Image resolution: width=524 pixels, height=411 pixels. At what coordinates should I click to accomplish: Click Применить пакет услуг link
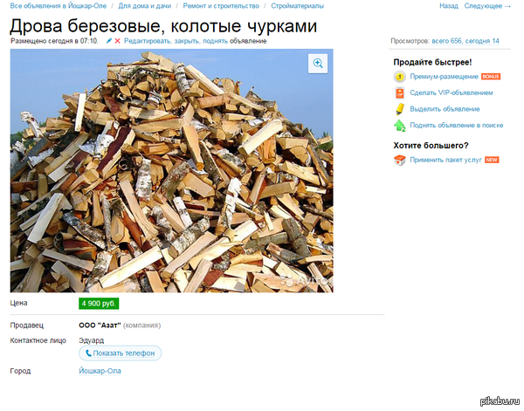coord(445,160)
